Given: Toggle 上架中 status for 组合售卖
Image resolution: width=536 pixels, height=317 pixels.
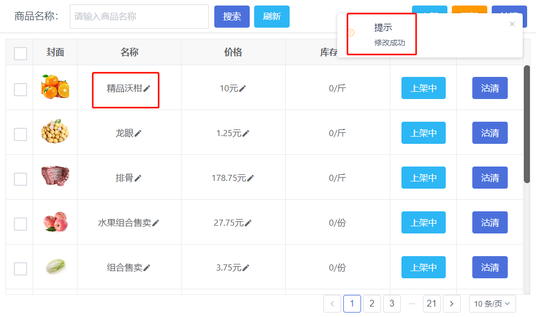Looking at the screenshot, I should pos(424,267).
